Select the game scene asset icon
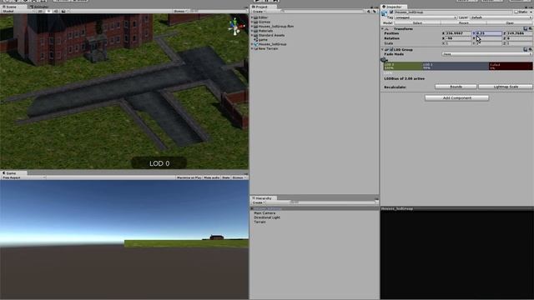This screenshot has height=300, width=534. click(x=256, y=40)
